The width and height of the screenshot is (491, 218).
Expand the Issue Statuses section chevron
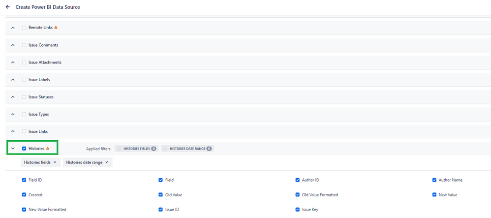(x=13, y=97)
